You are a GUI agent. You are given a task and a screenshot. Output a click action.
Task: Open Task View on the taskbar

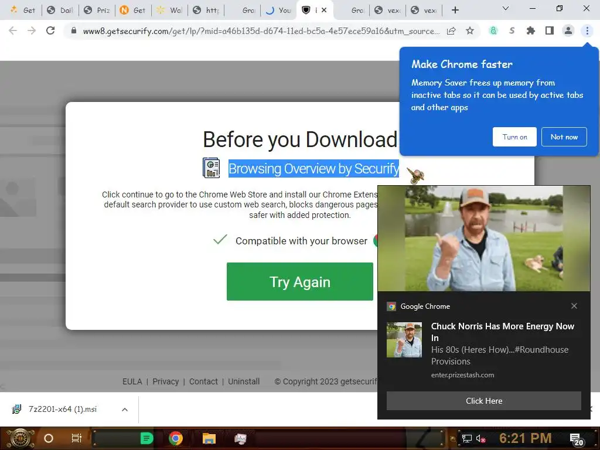77,438
